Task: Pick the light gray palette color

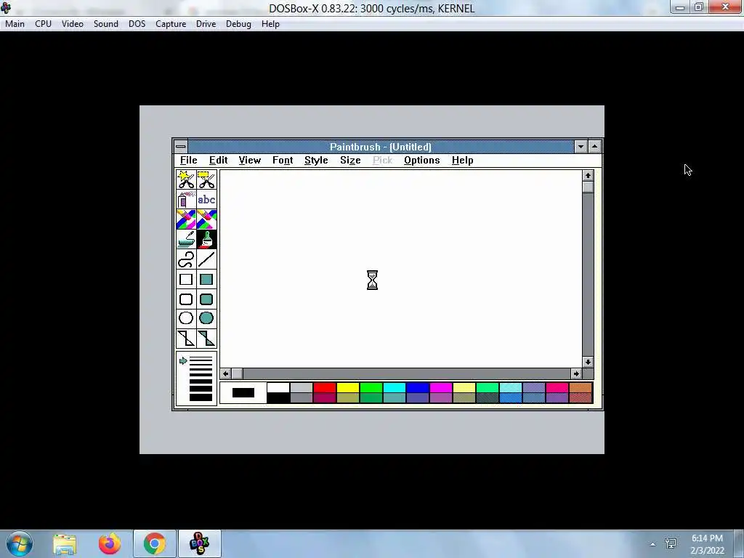Action: 302,388
